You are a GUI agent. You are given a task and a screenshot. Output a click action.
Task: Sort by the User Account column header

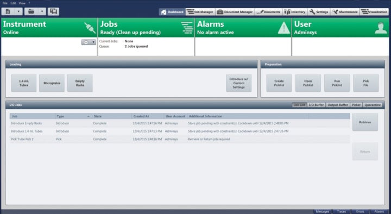[175, 116]
